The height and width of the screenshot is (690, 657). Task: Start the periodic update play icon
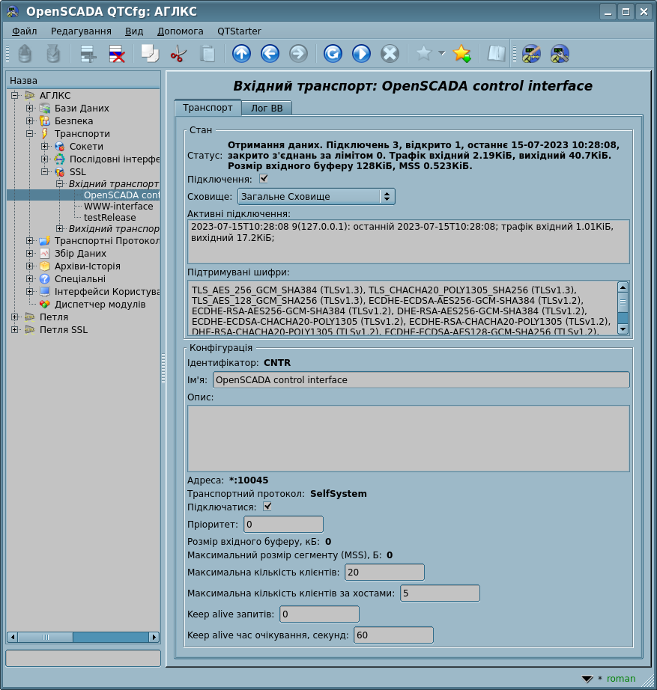361,54
